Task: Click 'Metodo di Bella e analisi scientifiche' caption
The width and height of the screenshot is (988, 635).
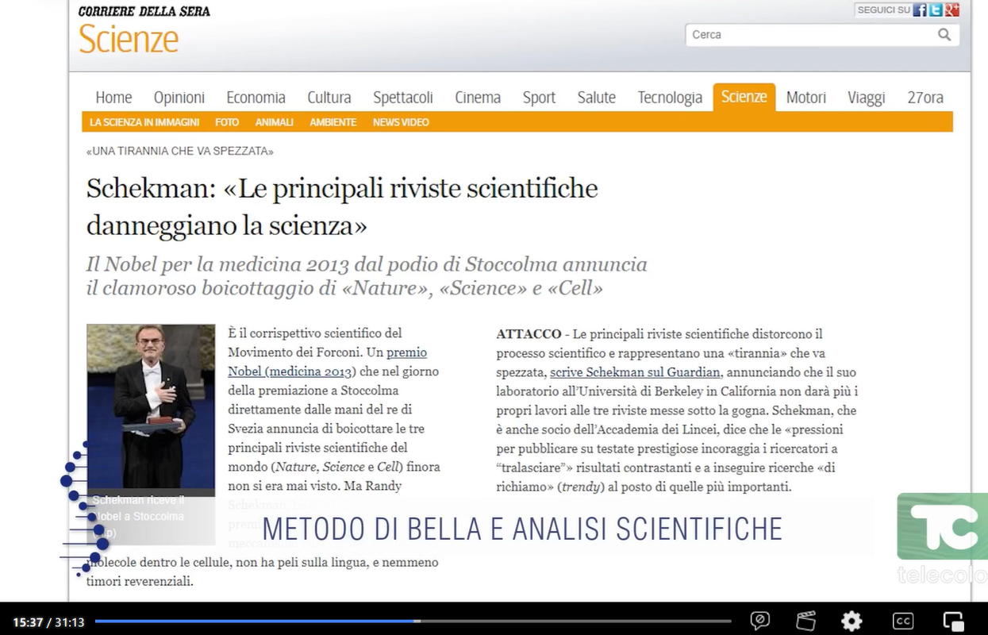Action: coord(522,529)
